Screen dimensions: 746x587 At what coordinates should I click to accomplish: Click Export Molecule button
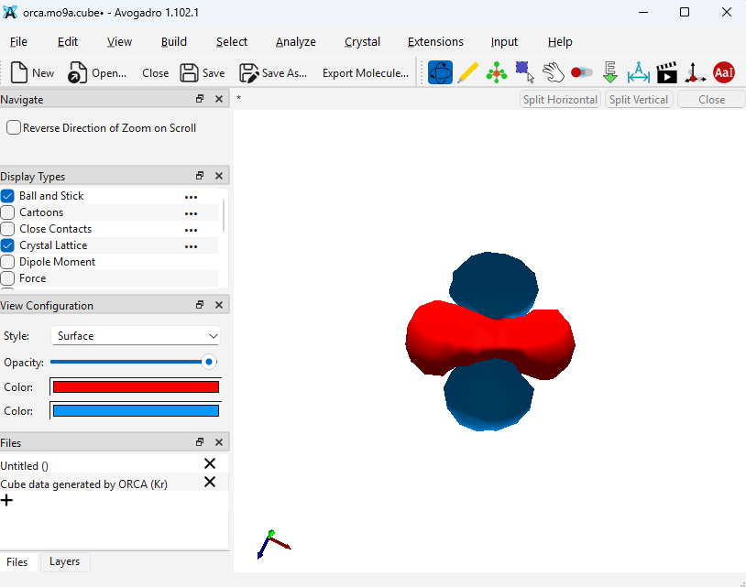tap(366, 73)
